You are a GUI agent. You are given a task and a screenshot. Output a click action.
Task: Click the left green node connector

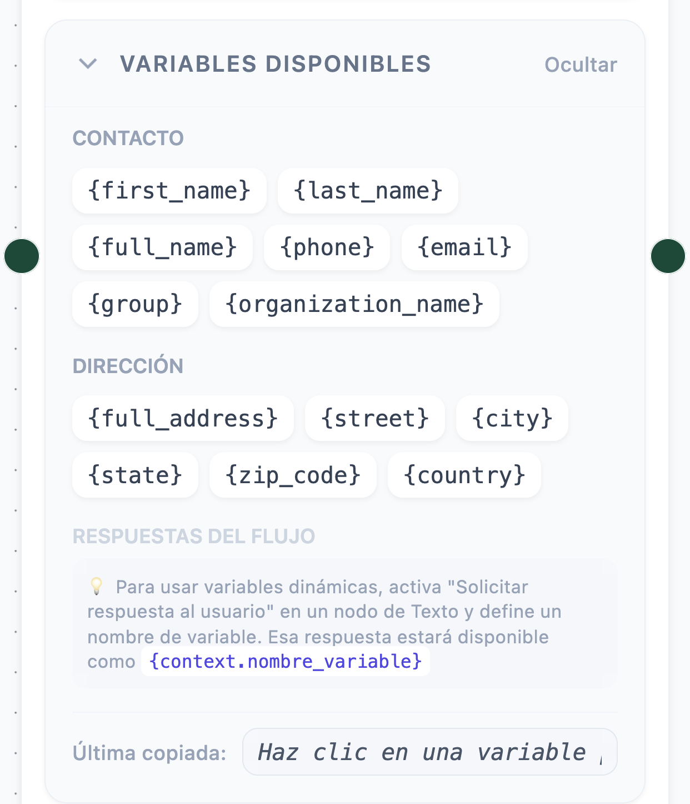pyautogui.click(x=22, y=256)
